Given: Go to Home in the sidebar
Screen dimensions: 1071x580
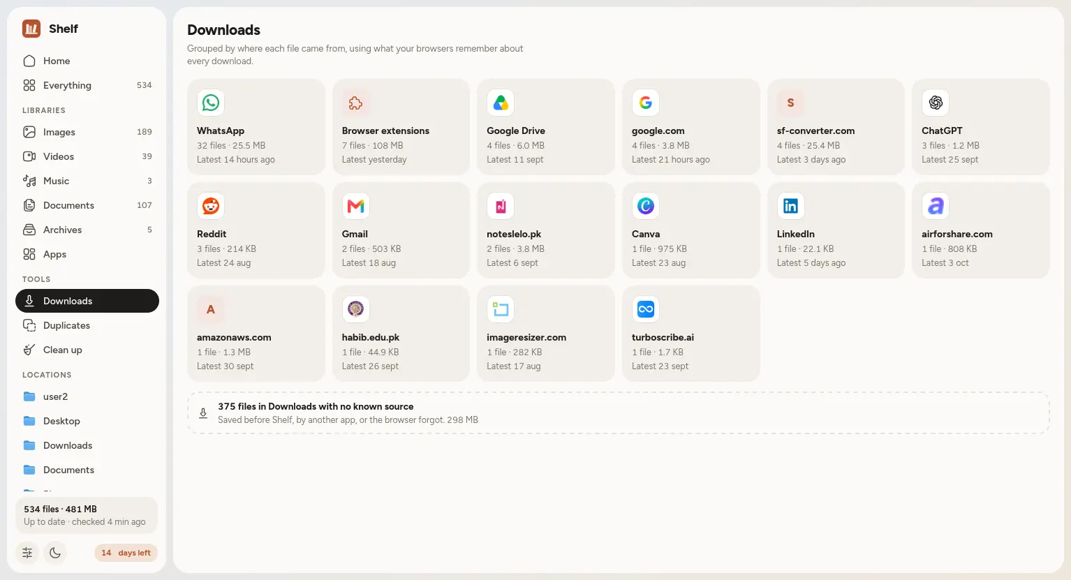Looking at the screenshot, I should point(87,61).
